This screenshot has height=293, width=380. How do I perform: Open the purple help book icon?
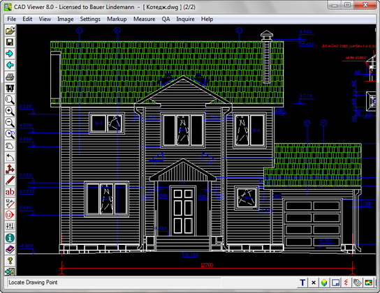10,250
